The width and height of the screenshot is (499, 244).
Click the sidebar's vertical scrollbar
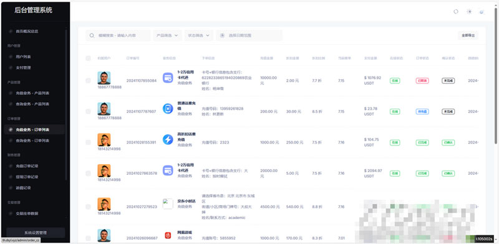(66, 105)
